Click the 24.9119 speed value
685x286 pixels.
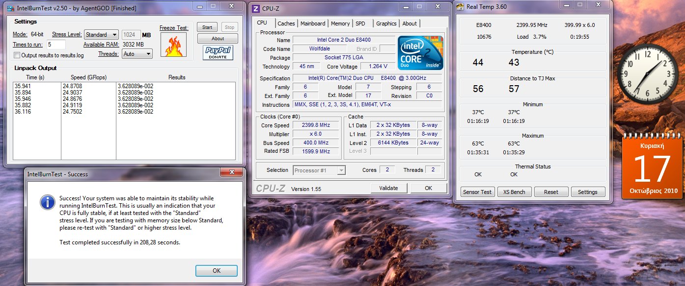[72, 105]
